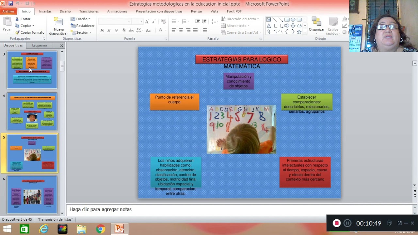The image size is (418, 235).
Task: Increase list indent level
Action: (204, 21)
